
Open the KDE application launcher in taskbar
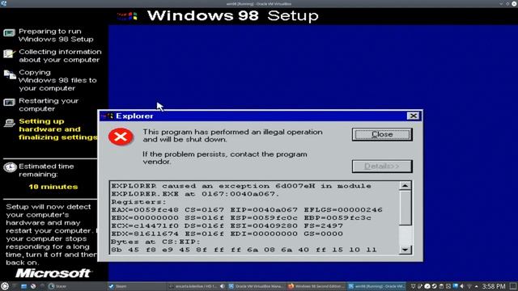click(x=5, y=286)
